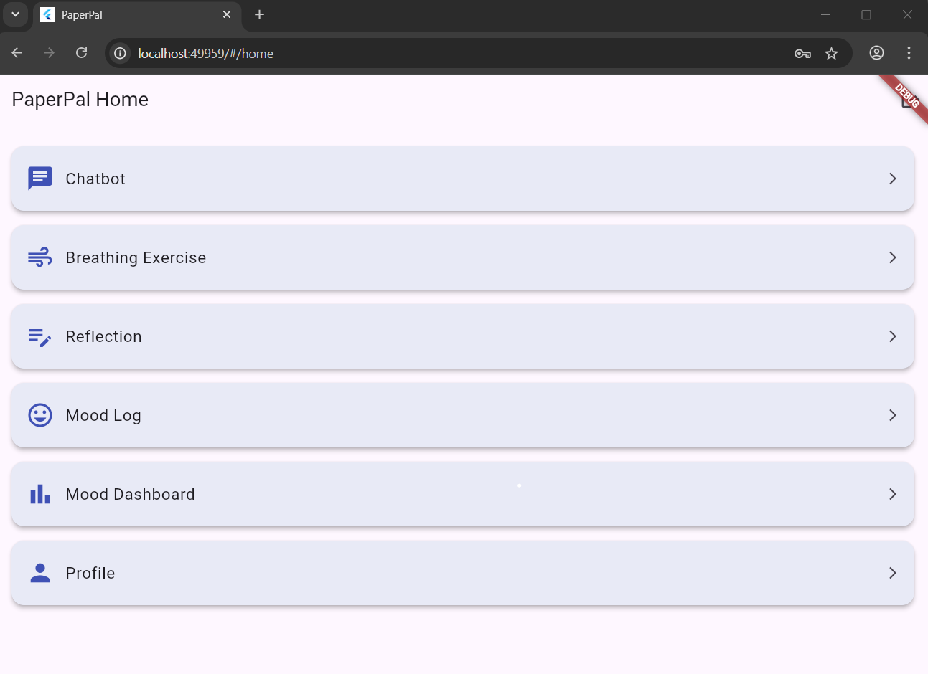Click the Breathing Exercise wind icon

(x=40, y=257)
